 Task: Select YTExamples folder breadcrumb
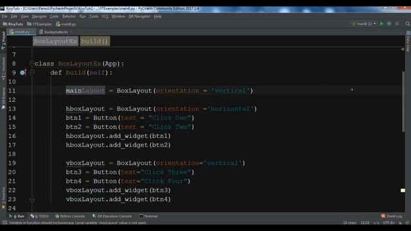39,24
